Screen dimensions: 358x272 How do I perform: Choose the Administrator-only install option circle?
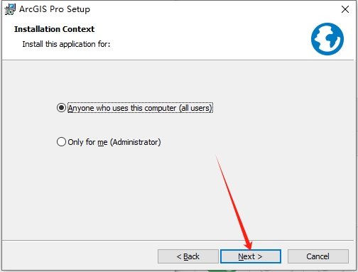tap(61, 142)
